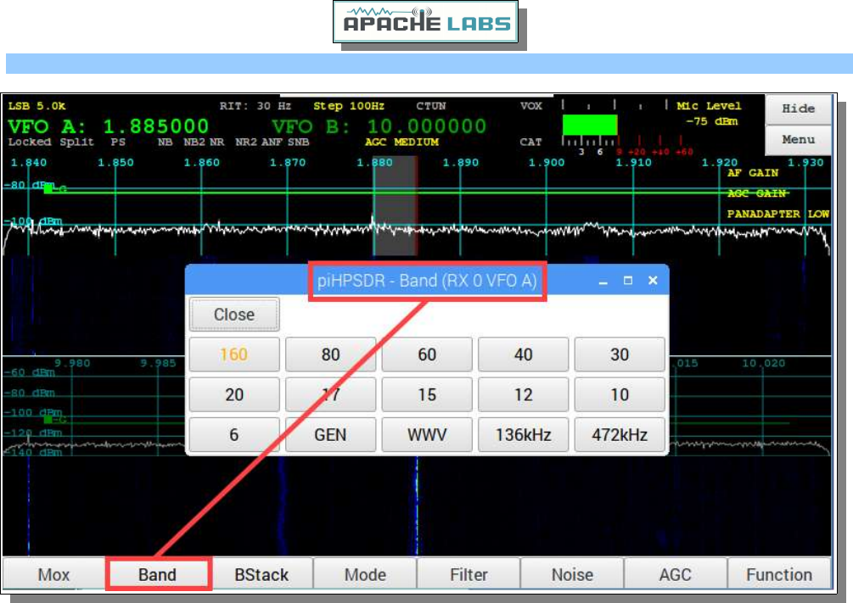Choose the 6 meter band

click(234, 435)
